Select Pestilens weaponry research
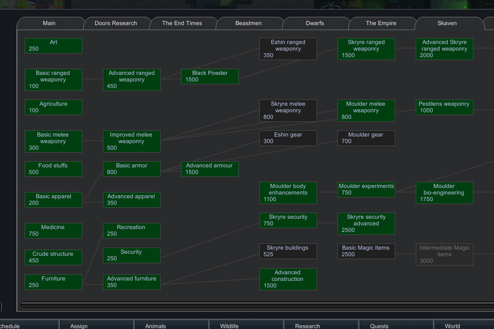This screenshot has width=494, height=329. click(445, 107)
